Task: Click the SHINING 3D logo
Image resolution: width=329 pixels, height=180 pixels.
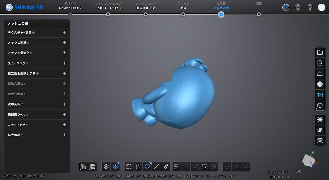Action: [x=25, y=8]
